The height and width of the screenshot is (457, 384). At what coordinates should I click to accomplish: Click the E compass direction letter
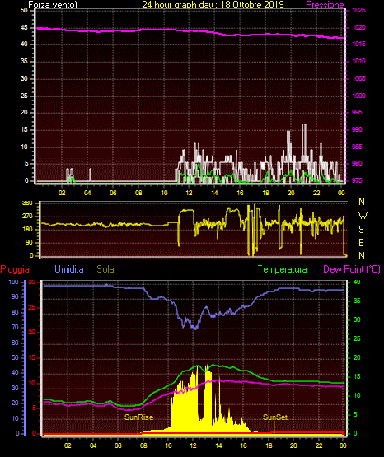pos(361,242)
